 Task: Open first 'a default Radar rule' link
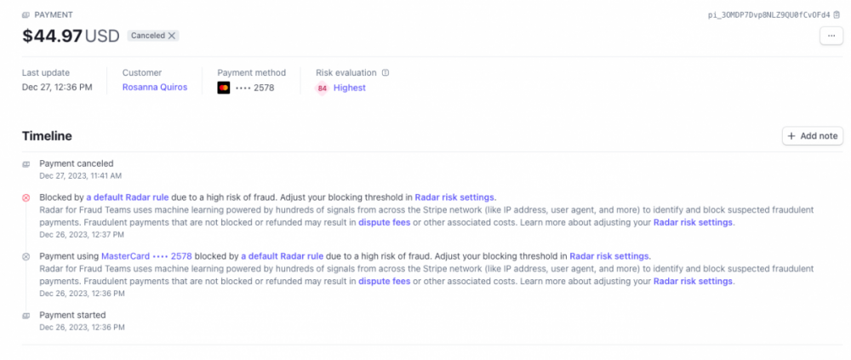[x=128, y=197]
